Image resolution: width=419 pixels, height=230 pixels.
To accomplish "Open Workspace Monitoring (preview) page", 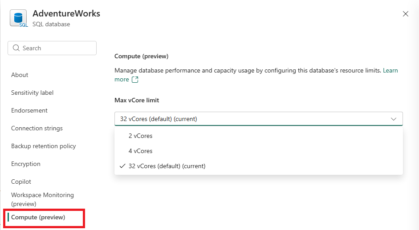I will pos(42,199).
